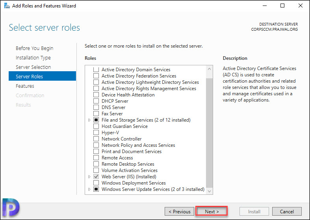310x220 pixels.
Task: Expand Web Server (IIS) node
Action: coord(89,177)
